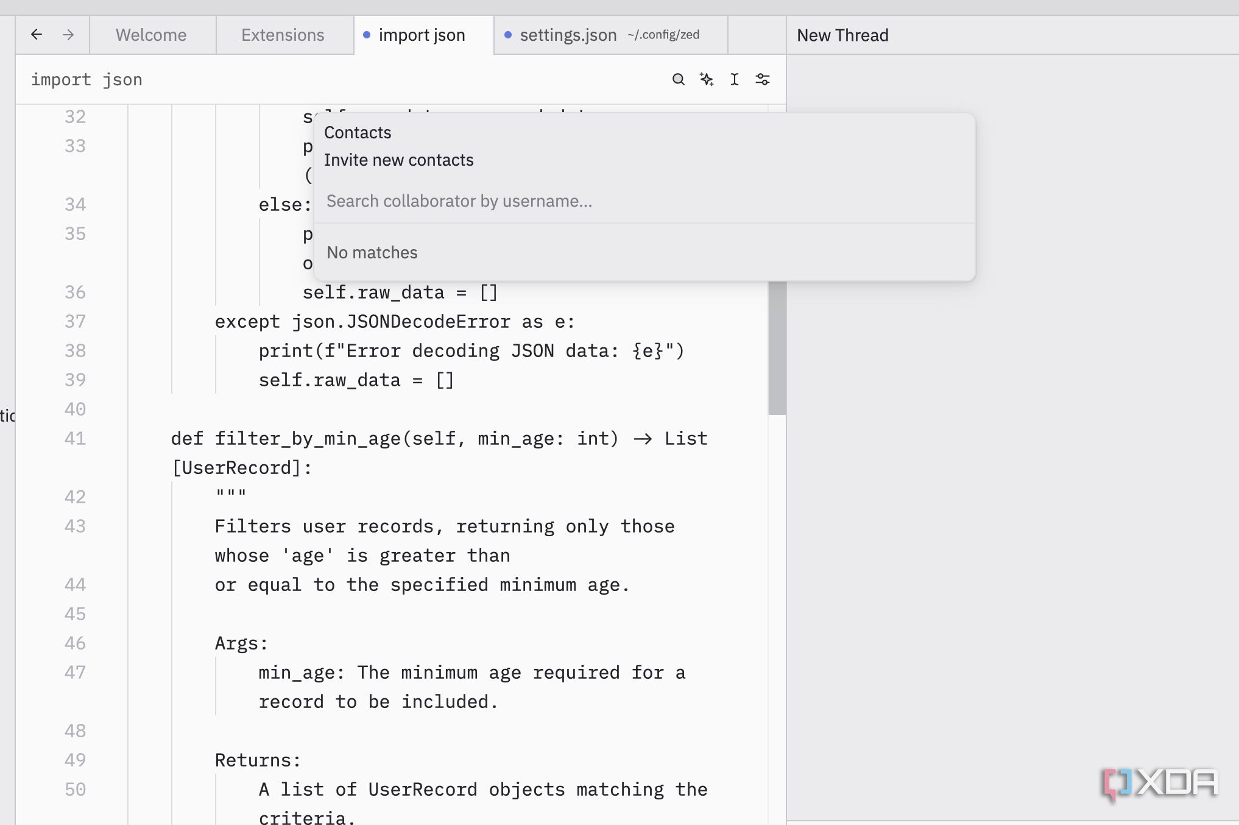Click the modified dot on settings.json tab

click(508, 35)
